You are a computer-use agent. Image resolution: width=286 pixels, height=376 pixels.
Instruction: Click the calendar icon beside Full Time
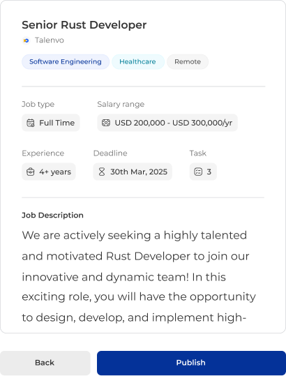point(31,123)
